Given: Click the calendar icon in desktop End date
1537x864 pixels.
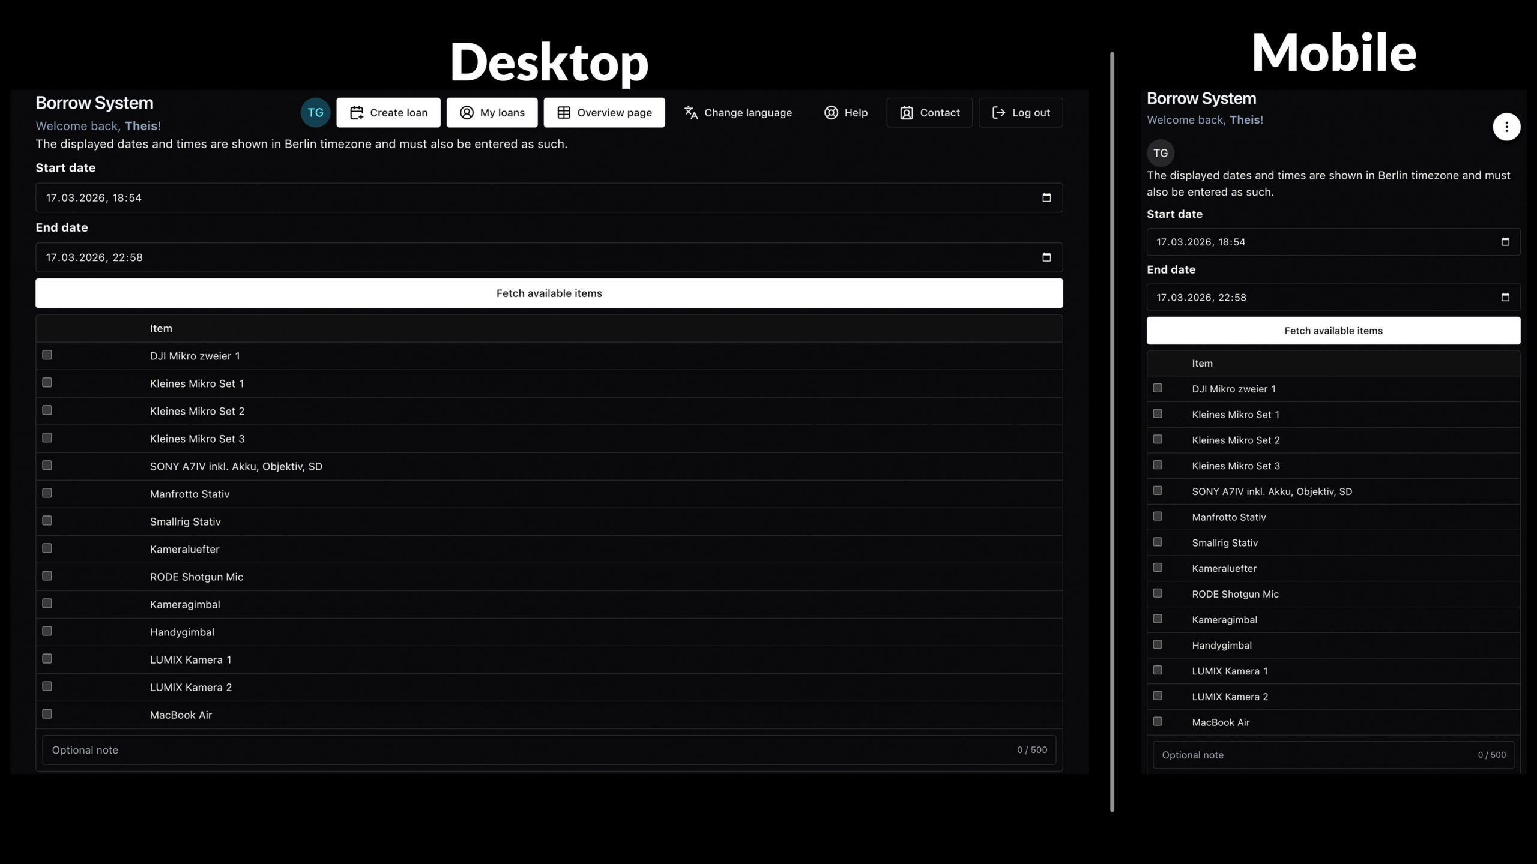Looking at the screenshot, I should [x=1046, y=257].
